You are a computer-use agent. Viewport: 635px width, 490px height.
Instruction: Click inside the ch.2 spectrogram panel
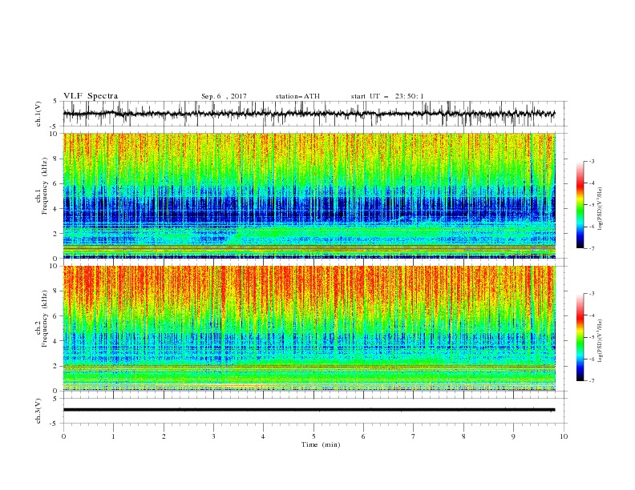pos(309,328)
